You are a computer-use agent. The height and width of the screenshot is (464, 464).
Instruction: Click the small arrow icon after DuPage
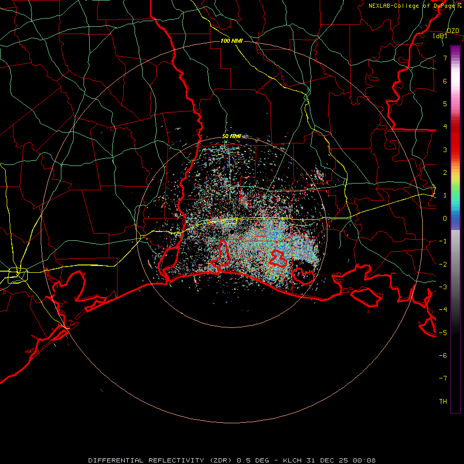point(459,5)
